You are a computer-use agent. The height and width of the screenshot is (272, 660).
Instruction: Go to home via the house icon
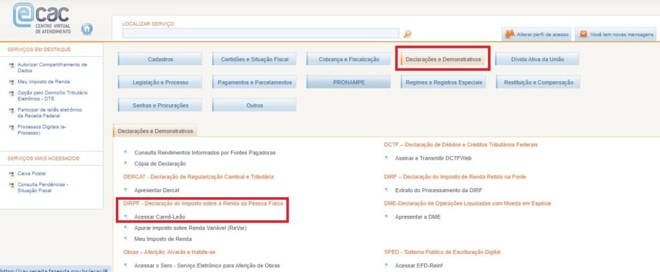[87, 28]
